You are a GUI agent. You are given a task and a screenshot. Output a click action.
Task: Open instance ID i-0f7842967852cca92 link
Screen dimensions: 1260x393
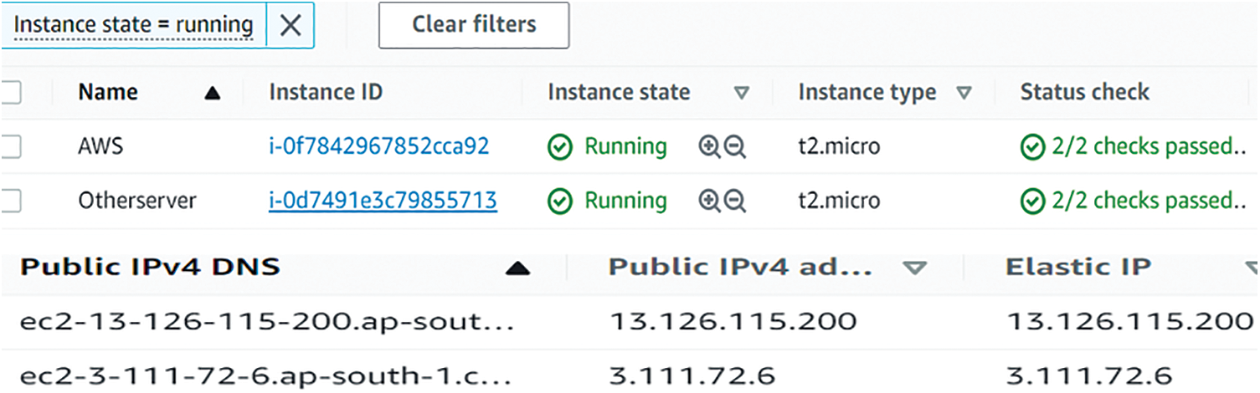378,147
